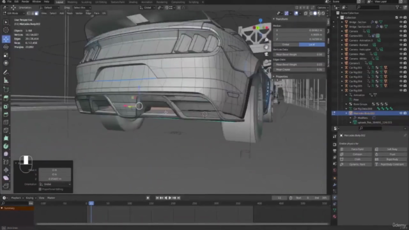Select the Smooth tool

6,154
